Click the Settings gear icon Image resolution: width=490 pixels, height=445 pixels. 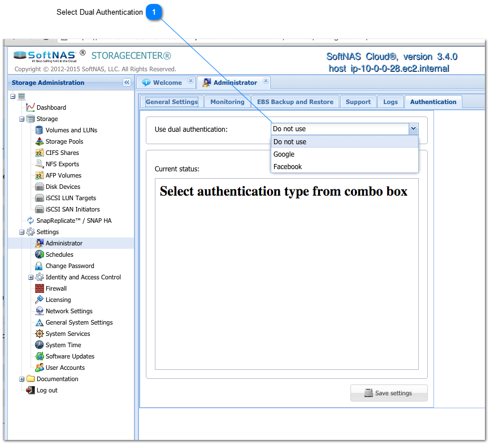click(31, 232)
